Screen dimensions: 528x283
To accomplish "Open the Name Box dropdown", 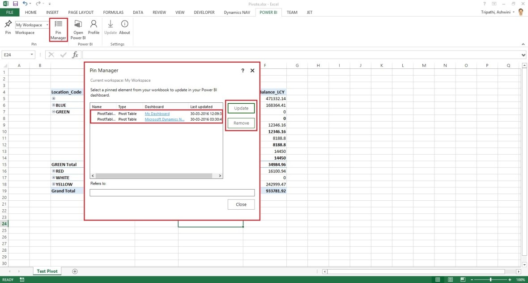I will (31, 54).
